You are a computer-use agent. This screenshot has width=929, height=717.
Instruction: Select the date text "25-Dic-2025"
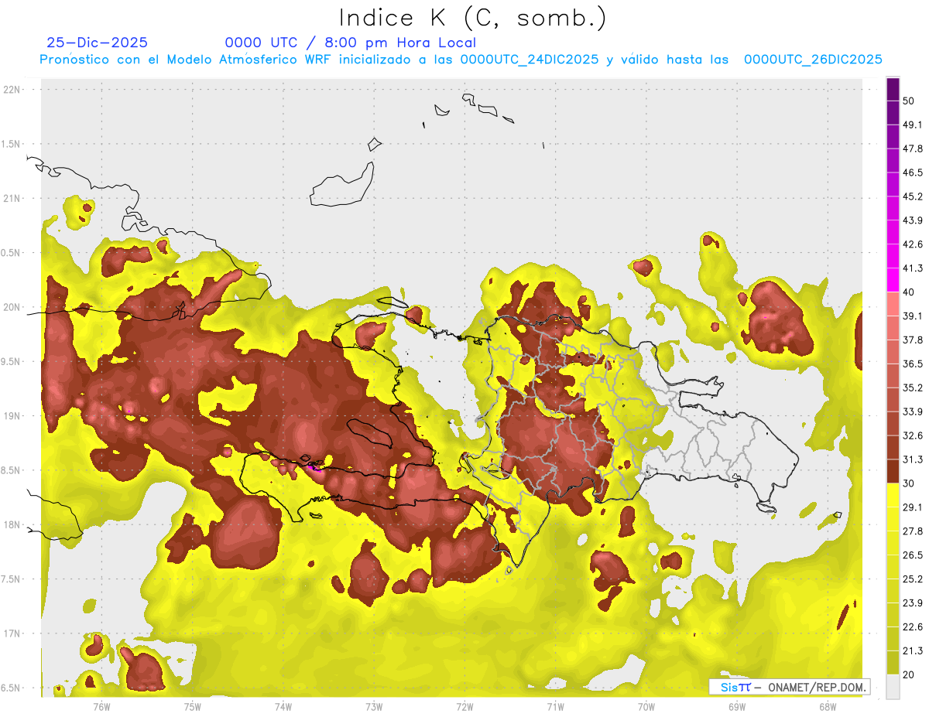point(98,43)
